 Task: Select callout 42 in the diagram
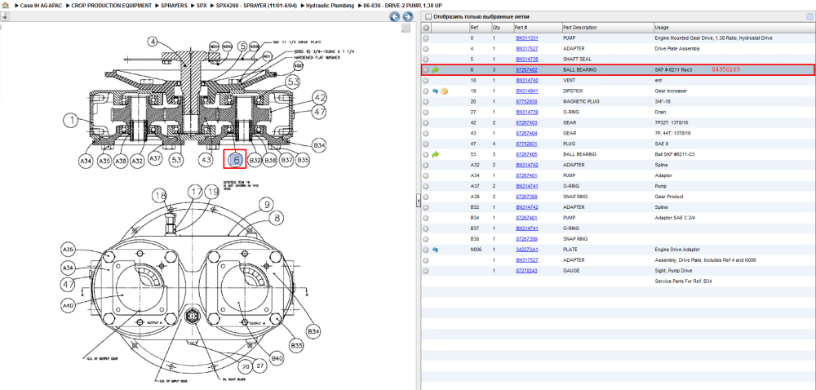coord(320,98)
